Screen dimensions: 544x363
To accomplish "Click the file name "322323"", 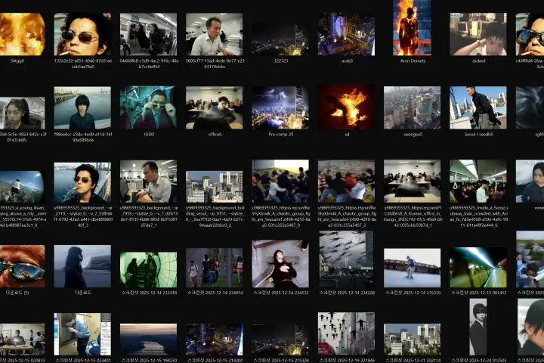I will coord(280,60).
